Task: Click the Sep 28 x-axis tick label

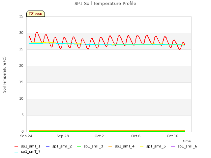Action: pyautogui.click(x=63, y=136)
